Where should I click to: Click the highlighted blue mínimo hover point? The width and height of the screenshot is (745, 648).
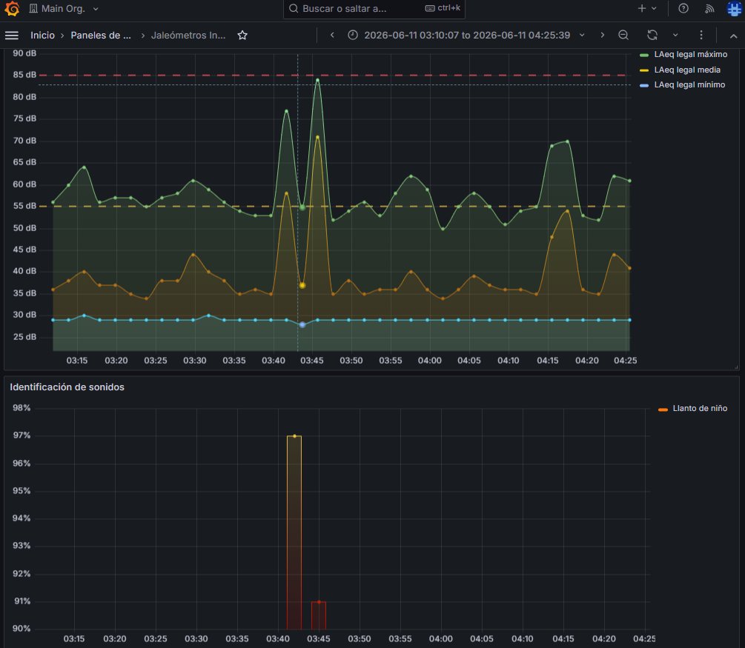(x=302, y=324)
